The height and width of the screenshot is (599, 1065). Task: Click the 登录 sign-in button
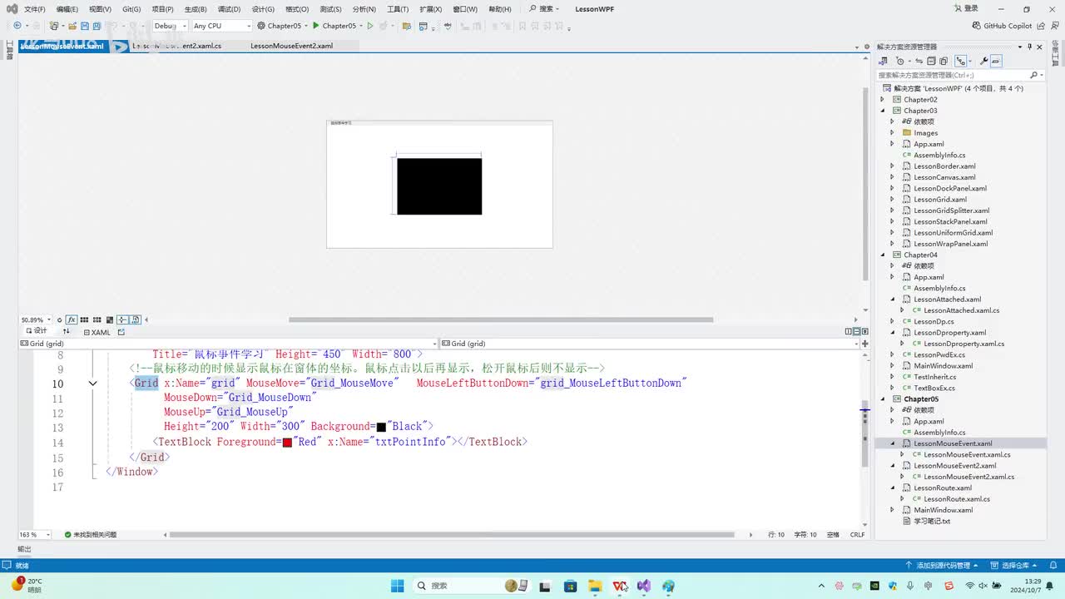pyautogui.click(x=966, y=9)
